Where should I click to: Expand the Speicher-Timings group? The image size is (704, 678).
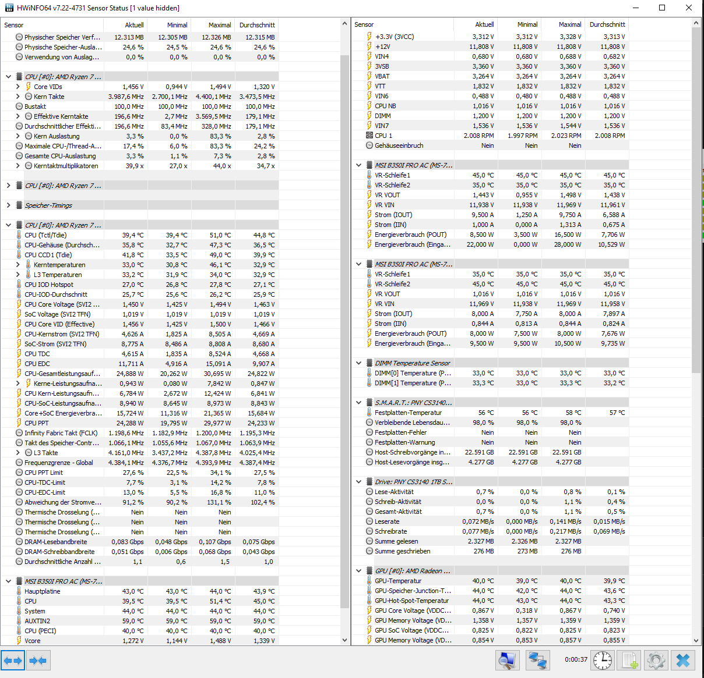pos(8,205)
